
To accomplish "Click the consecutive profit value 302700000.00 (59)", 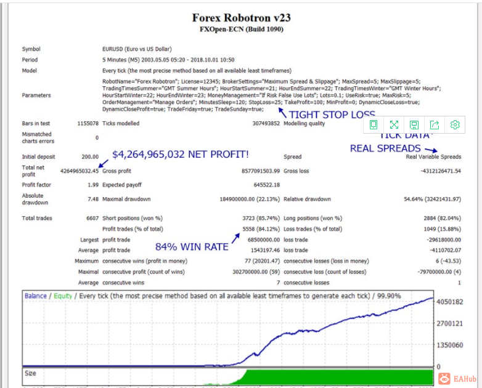I will click(256, 272).
